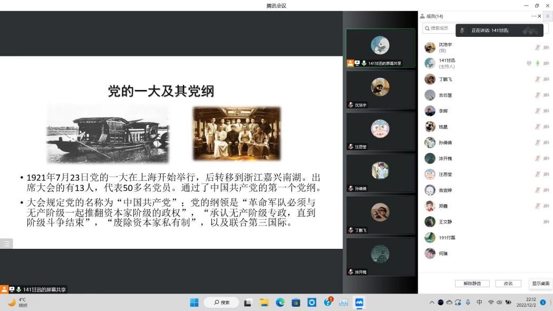
Task: Select member 何臻 in the list
Action: point(486,253)
